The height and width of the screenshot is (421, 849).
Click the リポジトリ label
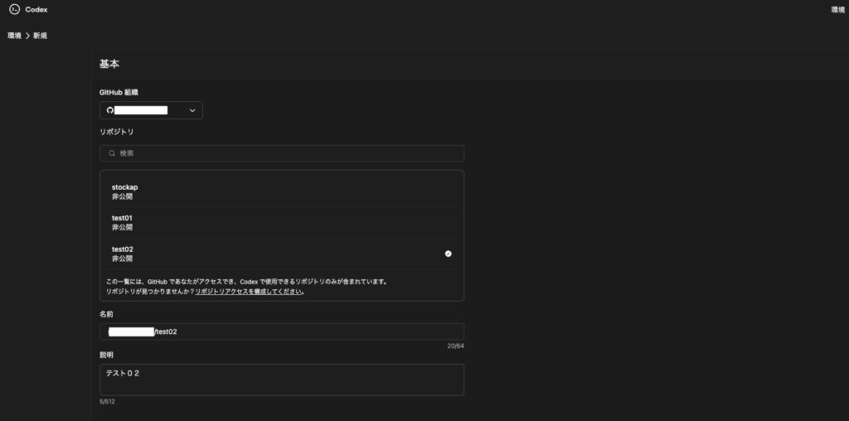116,132
